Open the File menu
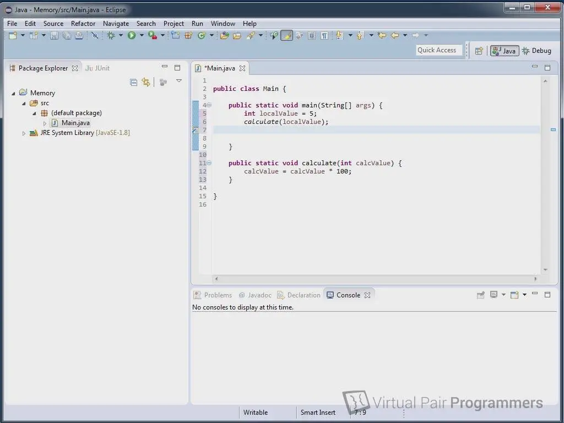 tap(12, 23)
